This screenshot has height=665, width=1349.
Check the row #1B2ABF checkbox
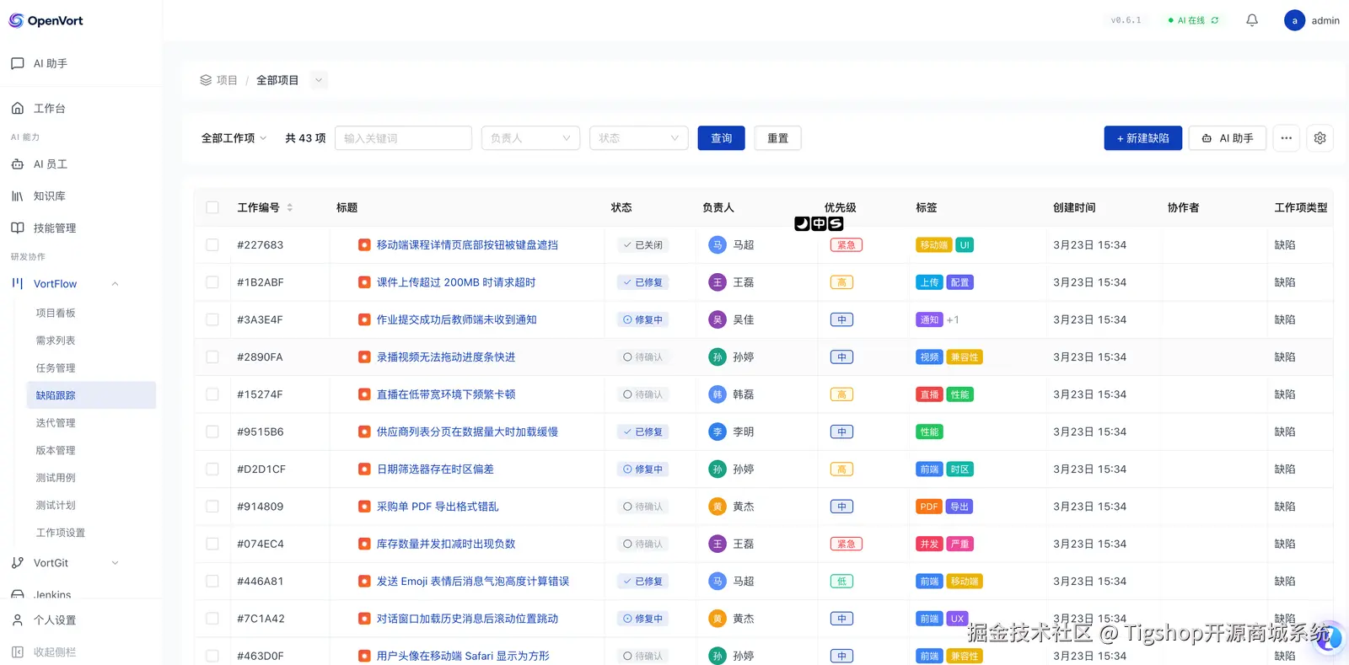212,282
